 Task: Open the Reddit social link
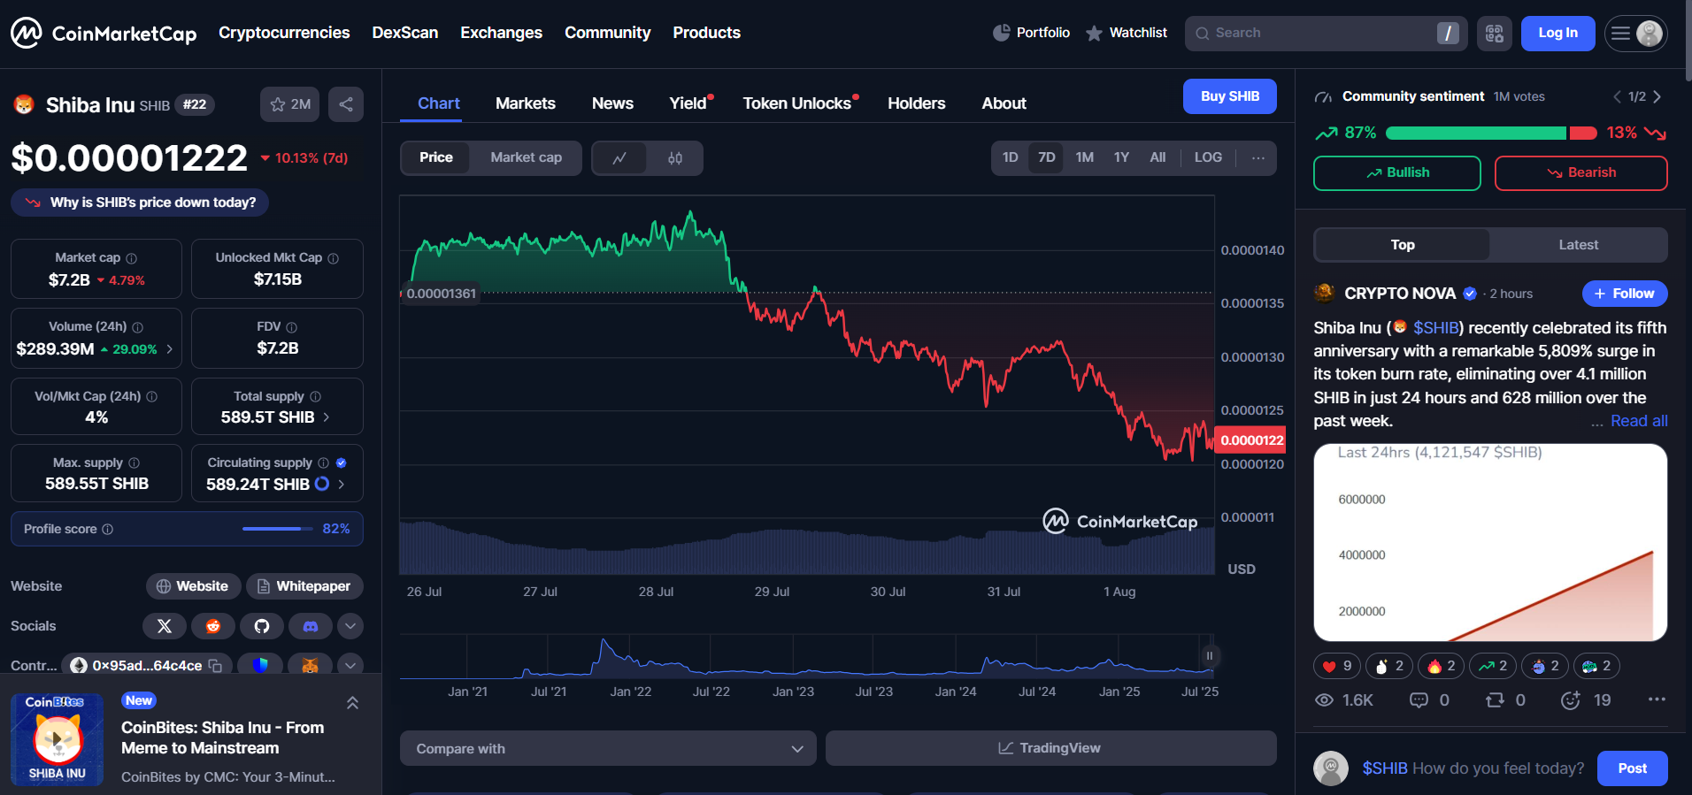(213, 626)
